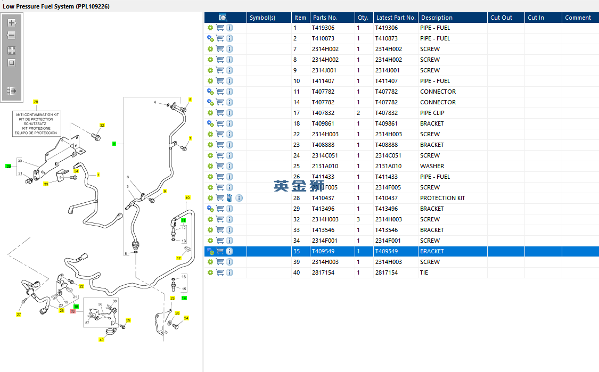Select callout 32 in the diagram
Screen dimensions: 599x372
(x=102, y=125)
